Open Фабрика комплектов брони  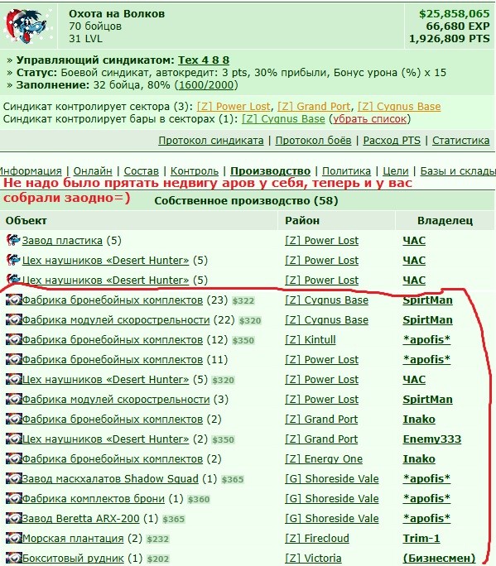[94, 498]
